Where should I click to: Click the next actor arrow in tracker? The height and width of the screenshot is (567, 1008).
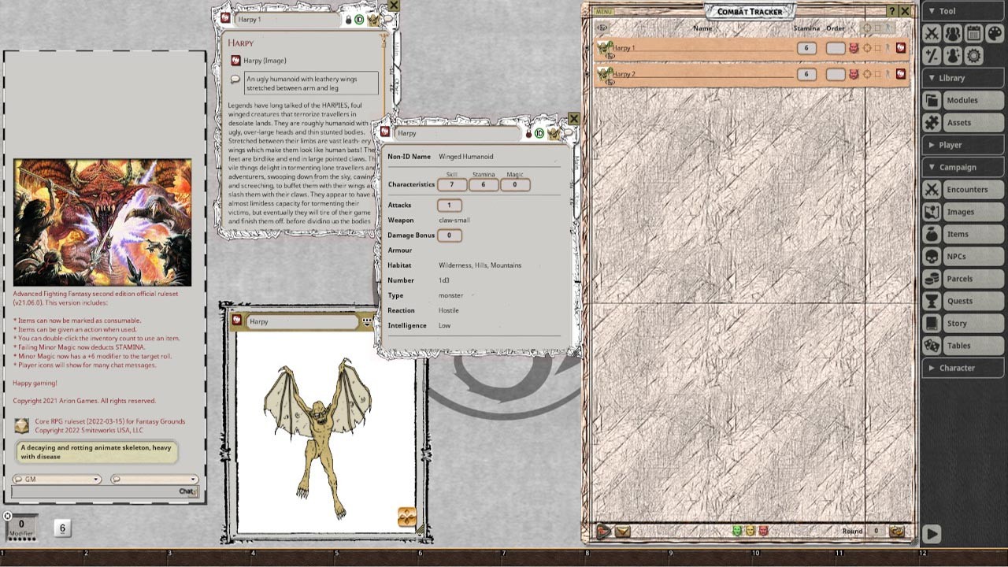(602, 532)
